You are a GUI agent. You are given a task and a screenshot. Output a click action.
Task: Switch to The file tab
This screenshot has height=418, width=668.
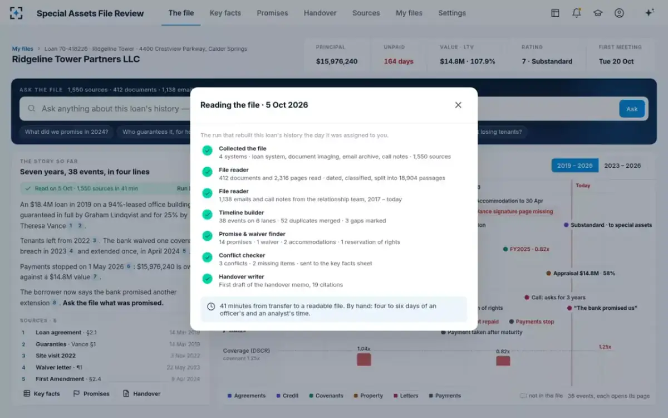[181, 13]
